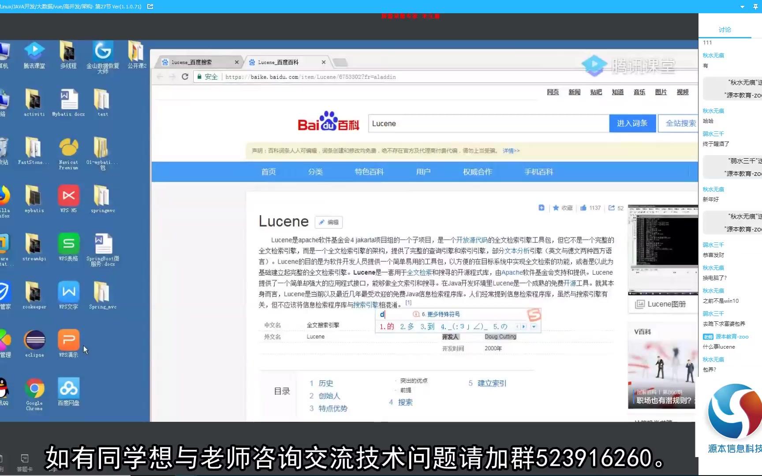The image size is (762, 476).
Task: Launch WPS文字 desktop icon
Action: pyautogui.click(x=68, y=295)
